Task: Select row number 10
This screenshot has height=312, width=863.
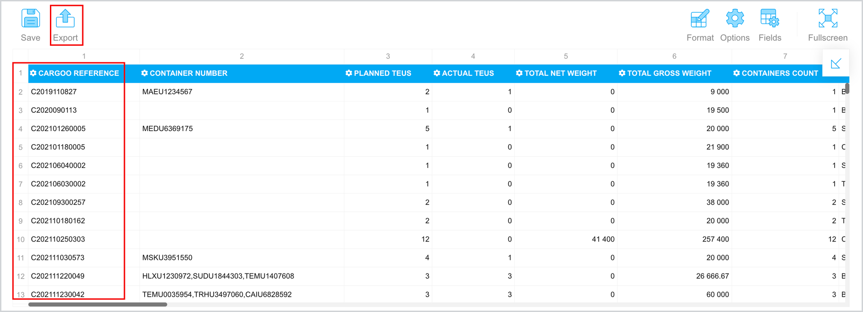Action: pyautogui.click(x=21, y=239)
